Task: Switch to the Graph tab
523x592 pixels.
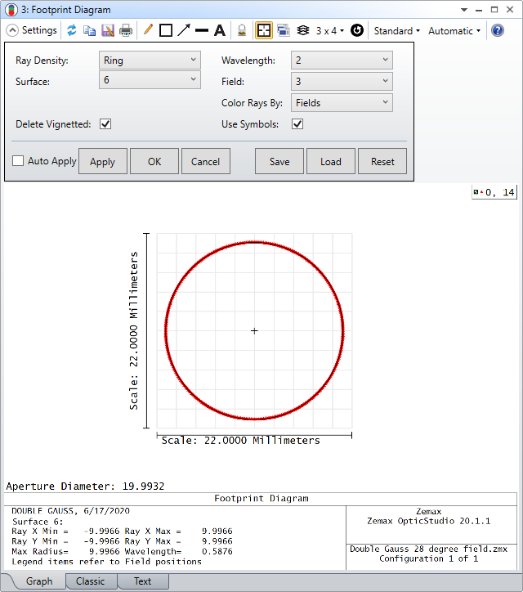Action: [x=39, y=581]
